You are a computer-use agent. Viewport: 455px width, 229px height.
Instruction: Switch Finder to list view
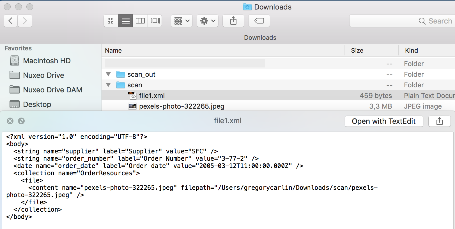[x=126, y=21]
